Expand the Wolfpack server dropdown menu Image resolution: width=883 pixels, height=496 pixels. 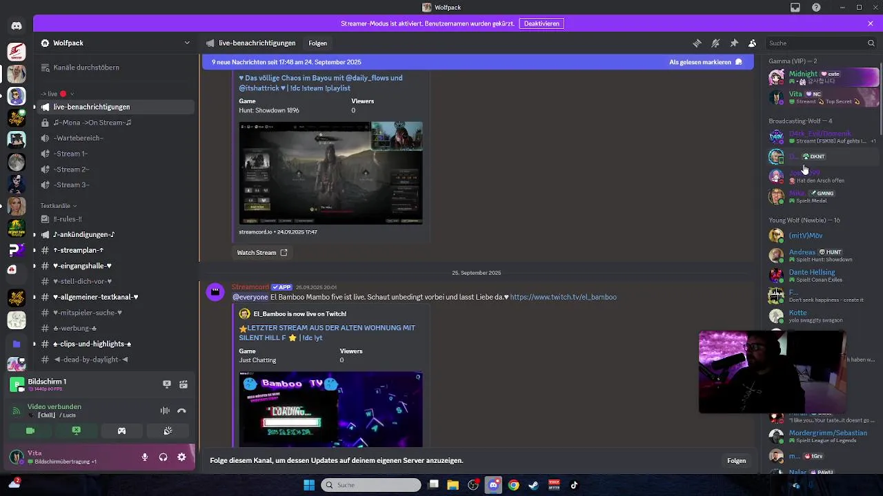187,43
